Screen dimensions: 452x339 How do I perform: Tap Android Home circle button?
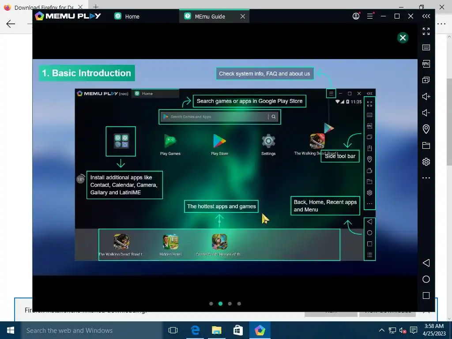click(x=426, y=279)
